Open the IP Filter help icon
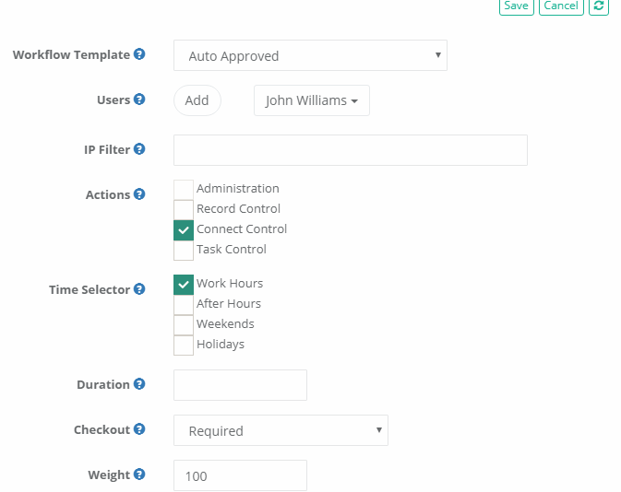 [x=139, y=149]
